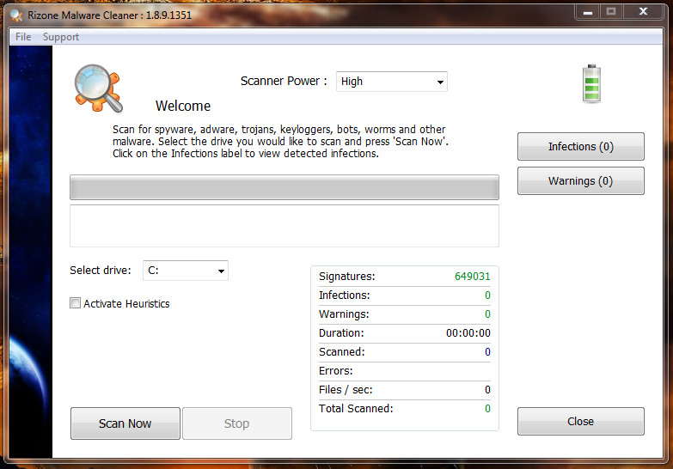Click the empty scan log text box

(x=284, y=226)
